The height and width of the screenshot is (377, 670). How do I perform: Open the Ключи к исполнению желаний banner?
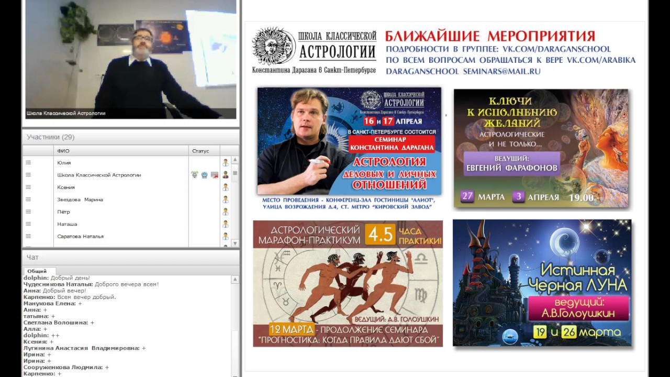point(541,148)
